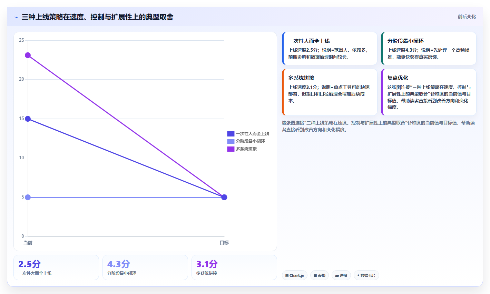Image resolution: width=490 pixels, height=294 pixels.
Task: Click the 2.5分 stat card value
Action: 29,264
